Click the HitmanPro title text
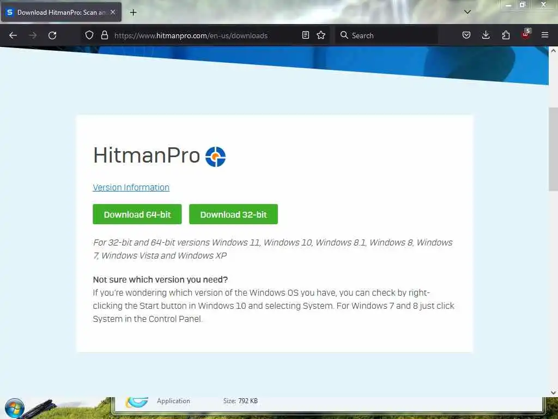 tap(147, 155)
